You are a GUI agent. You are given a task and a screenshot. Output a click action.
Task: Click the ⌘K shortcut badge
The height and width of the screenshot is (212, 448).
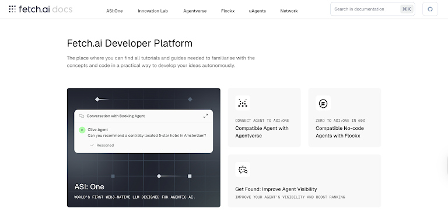pos(407,9)
